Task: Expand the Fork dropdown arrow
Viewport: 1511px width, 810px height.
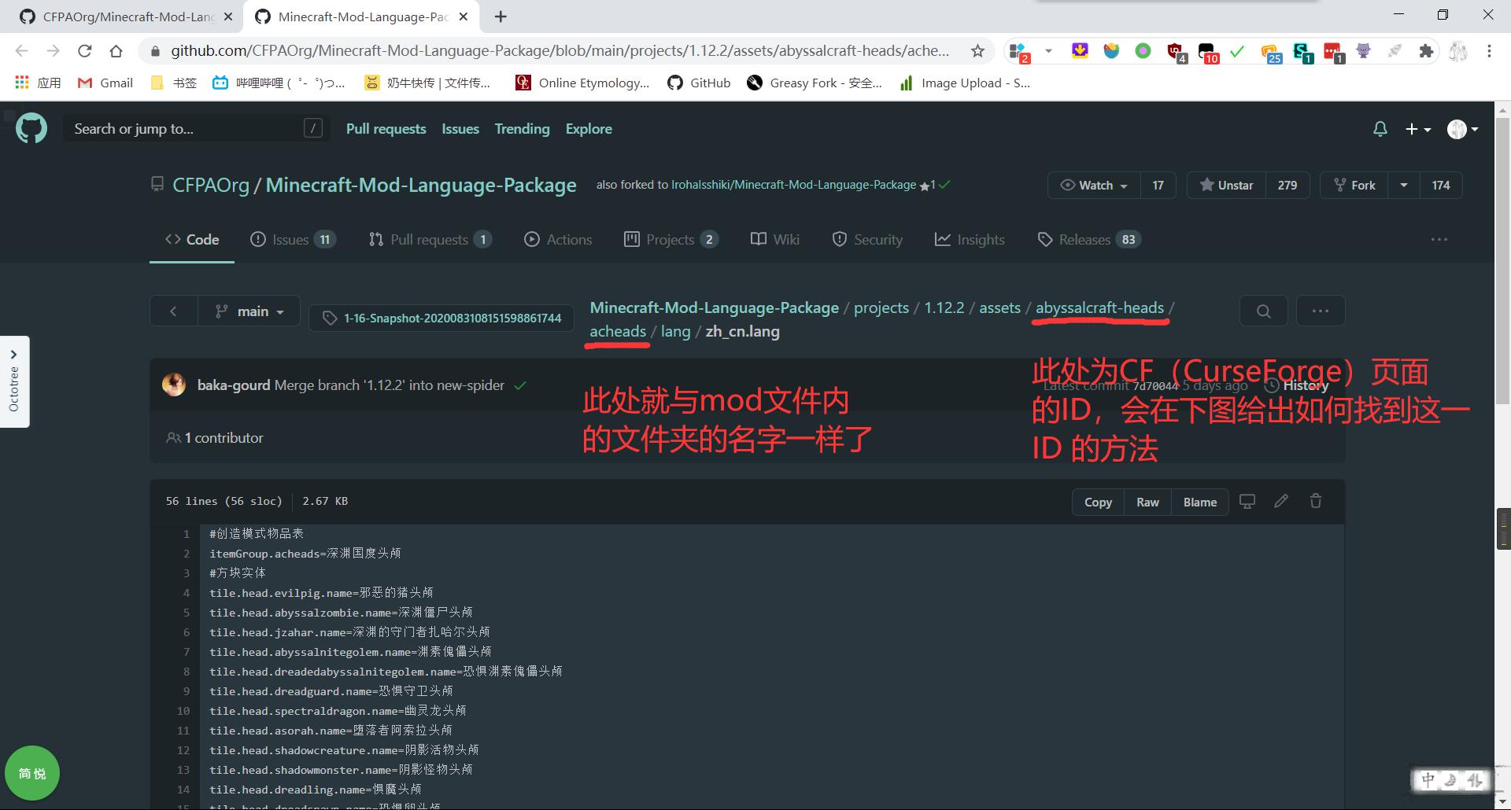Action: (x=1404, y=185)
